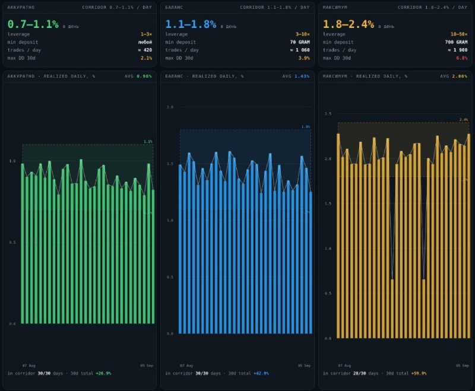Click the 1.8% corridor label on the blue chart
475x391 pixels.
point(306,127)
